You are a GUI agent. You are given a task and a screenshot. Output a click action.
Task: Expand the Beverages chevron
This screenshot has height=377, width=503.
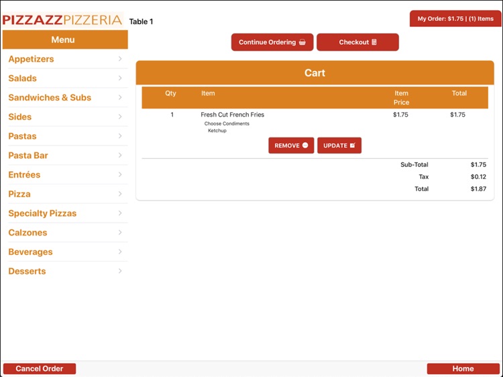(120, 252)
